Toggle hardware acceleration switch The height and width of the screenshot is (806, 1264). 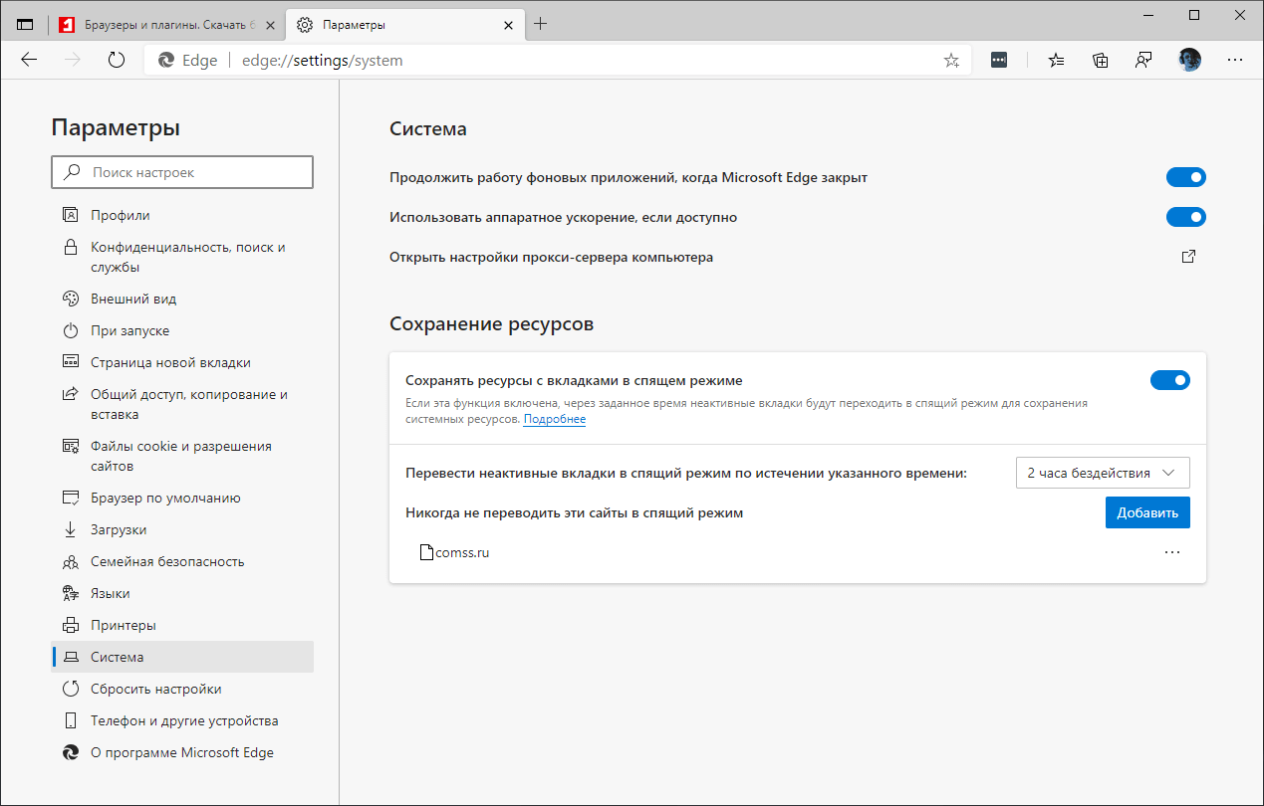1185,217
